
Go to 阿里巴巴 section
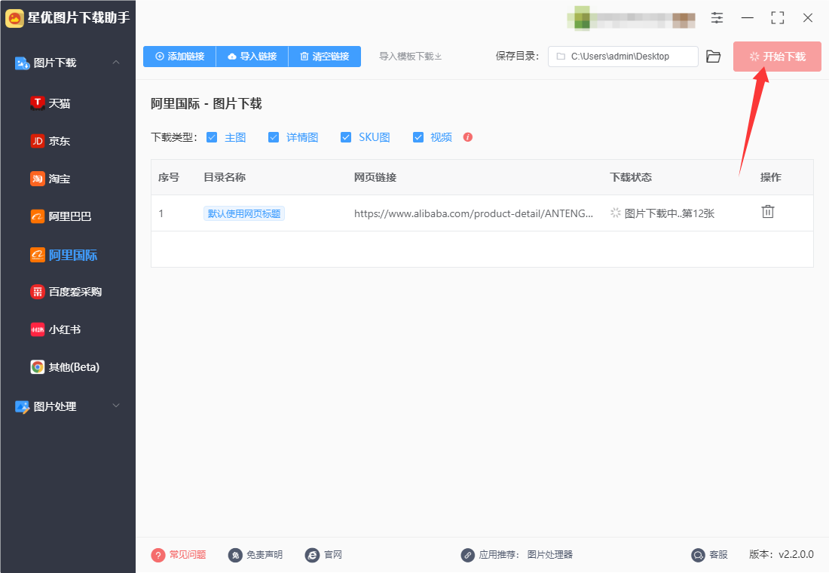coord(61,216)
